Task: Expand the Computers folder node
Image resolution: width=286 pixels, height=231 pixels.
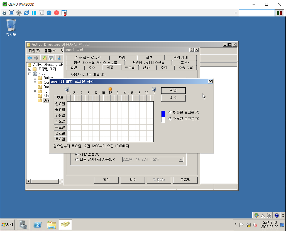Action: [35, 83]
